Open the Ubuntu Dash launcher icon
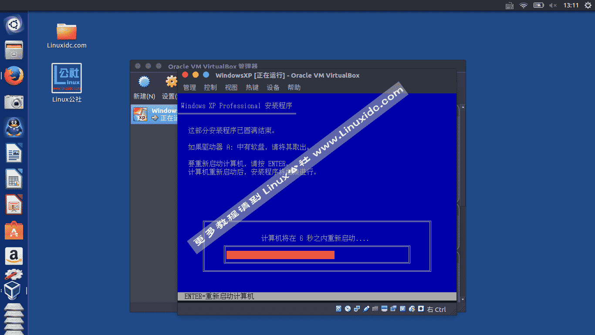 [x=14, y=25]
